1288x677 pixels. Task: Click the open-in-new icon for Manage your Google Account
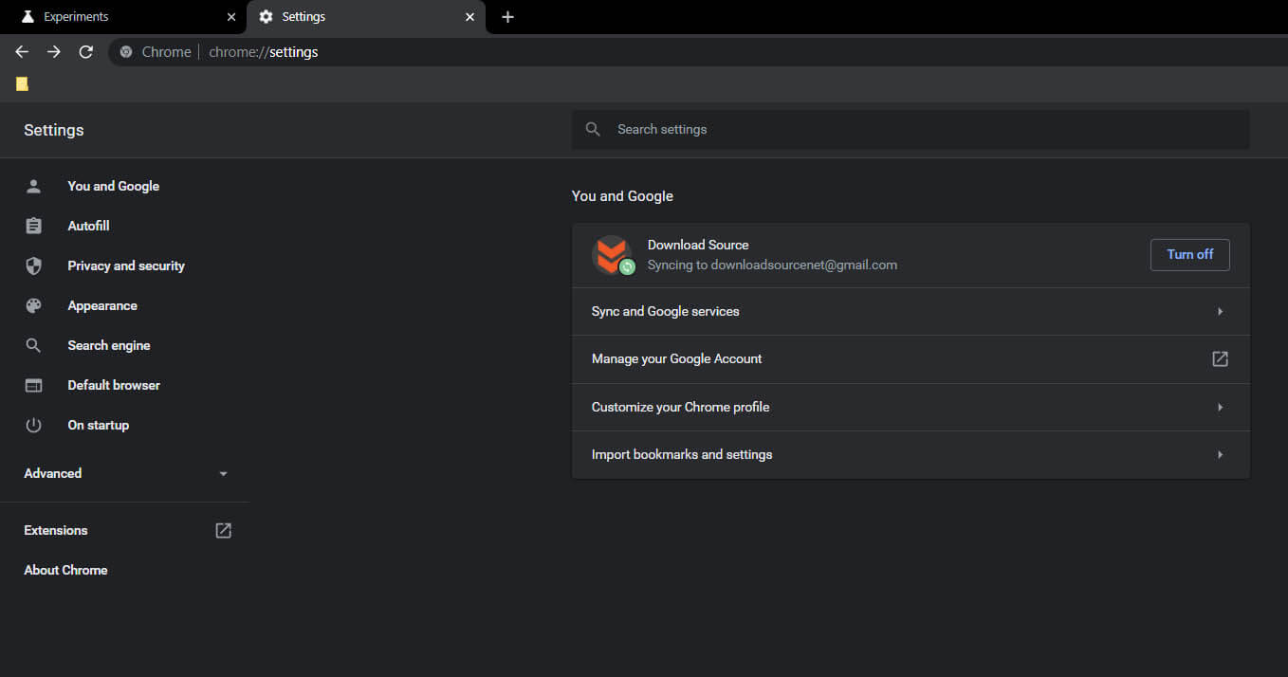point(1220,358)
